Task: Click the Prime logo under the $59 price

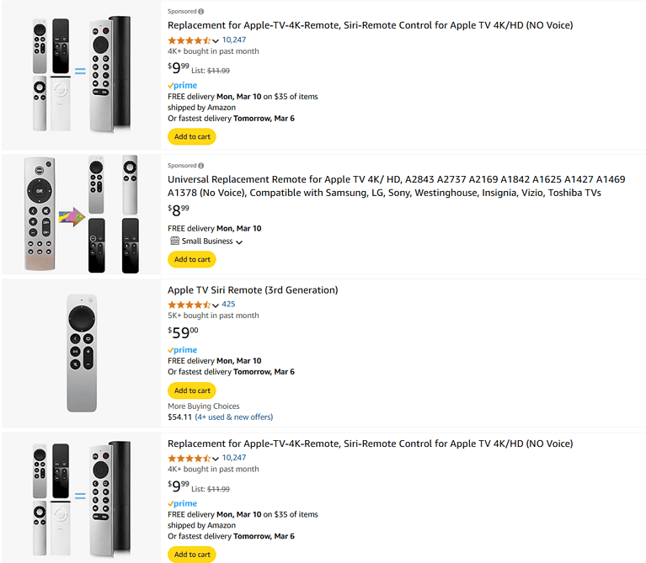Action: (182, 350)
